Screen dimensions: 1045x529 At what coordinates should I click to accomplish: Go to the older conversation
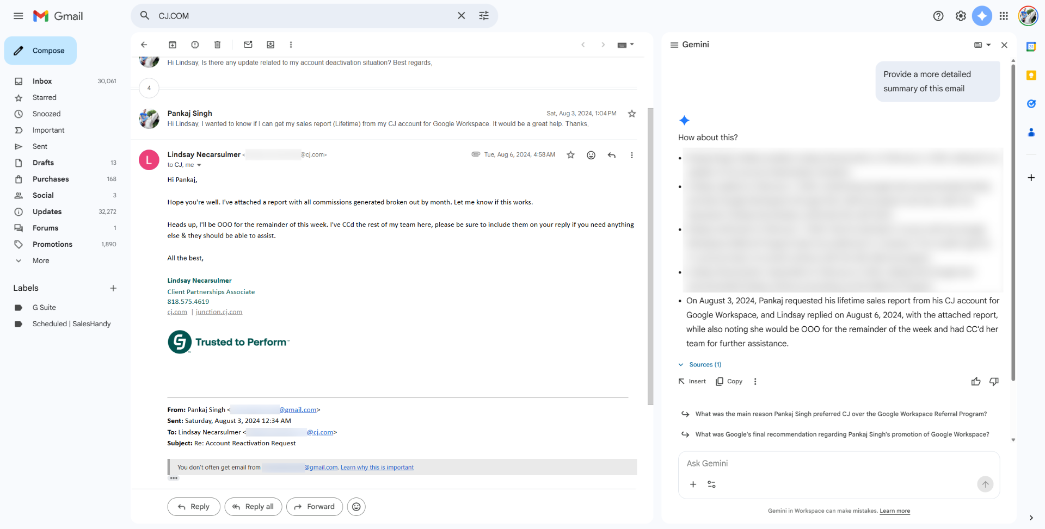pos(603,45)
